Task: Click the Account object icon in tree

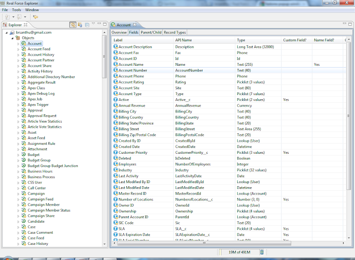Action: pyautogui.click(x=24, y=43)
